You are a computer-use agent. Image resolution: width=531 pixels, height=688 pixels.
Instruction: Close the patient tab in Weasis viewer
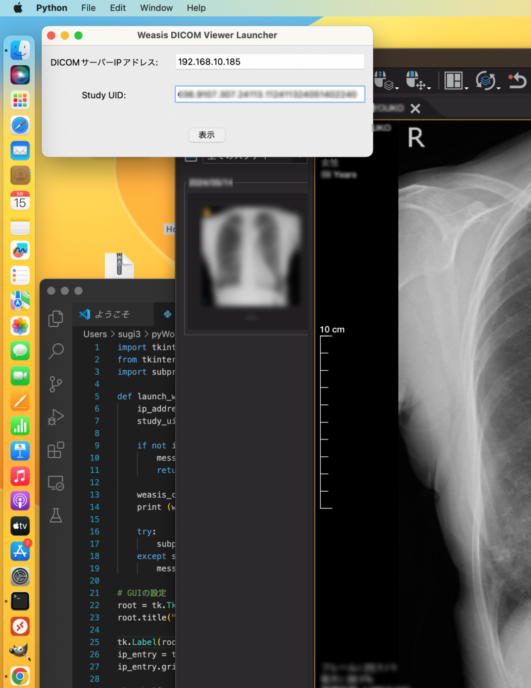coord(416,108)
